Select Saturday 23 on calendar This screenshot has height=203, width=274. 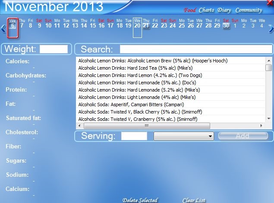[164, 24]
